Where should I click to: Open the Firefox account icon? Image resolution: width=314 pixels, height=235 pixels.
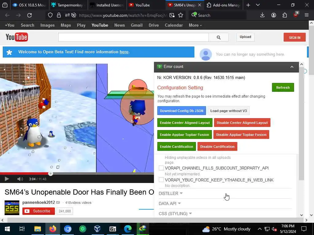pyautogui.click(x=274, y=15)
